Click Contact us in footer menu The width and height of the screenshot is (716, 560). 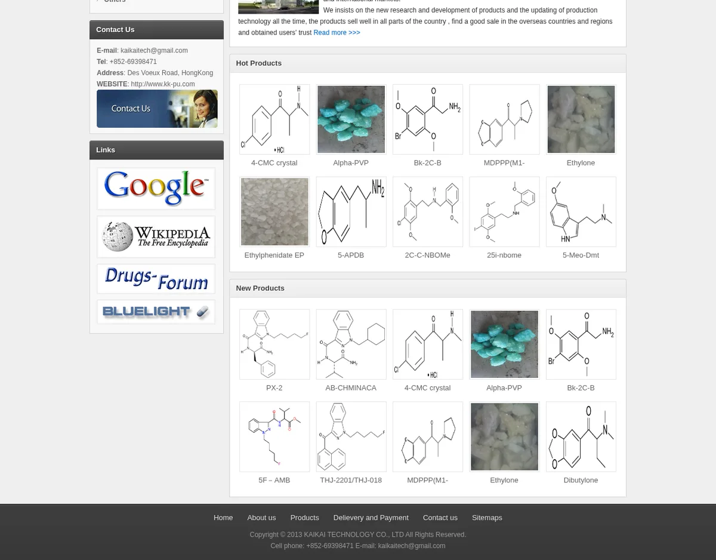point(440,518)
